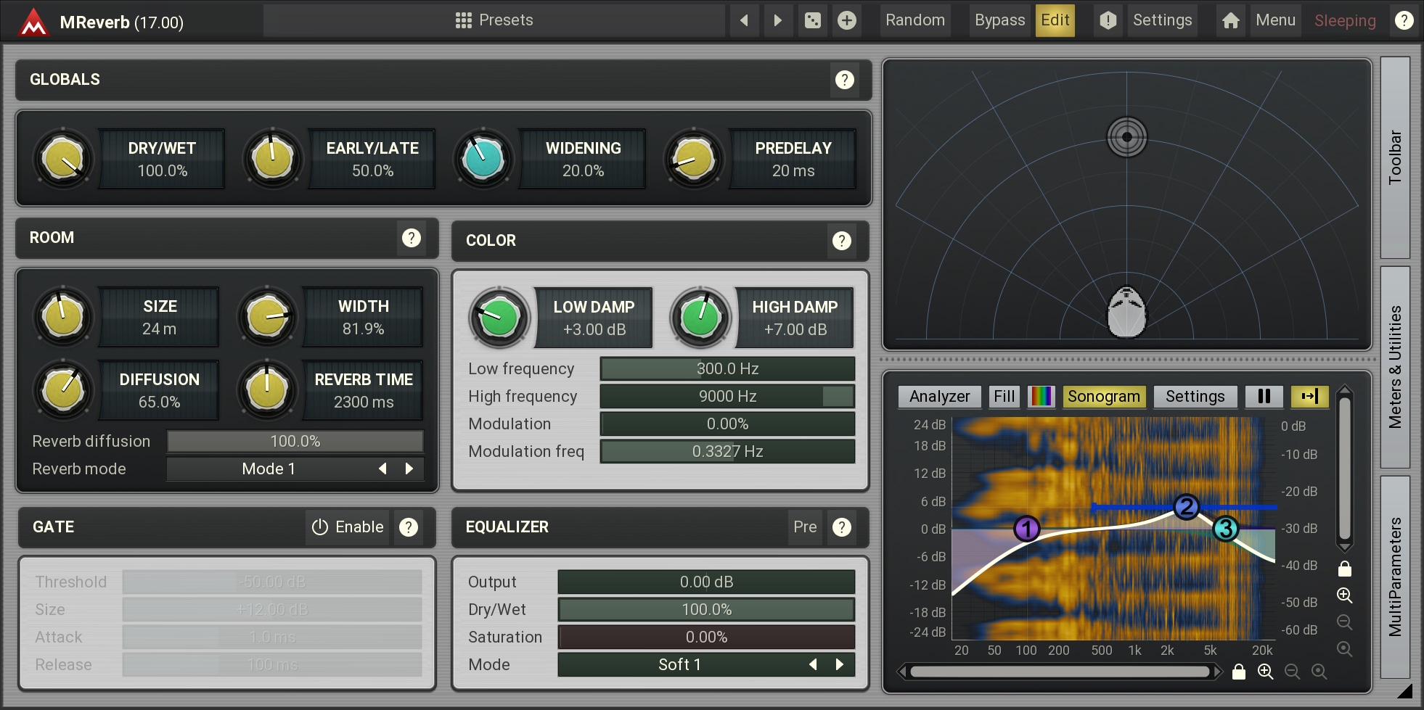Open the Presets selector
Image resolution: width=1424 pixels, height=710 pixels.
494,20
